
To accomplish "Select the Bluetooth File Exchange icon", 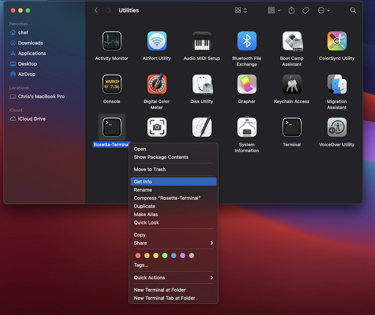I will tap(247, 41).
